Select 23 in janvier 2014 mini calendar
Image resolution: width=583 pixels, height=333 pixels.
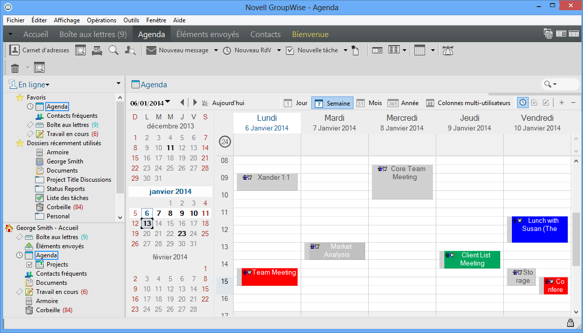pos(182,234)
